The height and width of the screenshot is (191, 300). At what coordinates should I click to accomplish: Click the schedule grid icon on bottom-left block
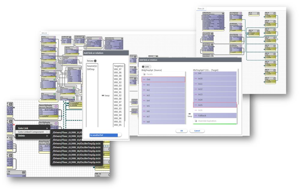pyautogui.click(x=23, y=172)
